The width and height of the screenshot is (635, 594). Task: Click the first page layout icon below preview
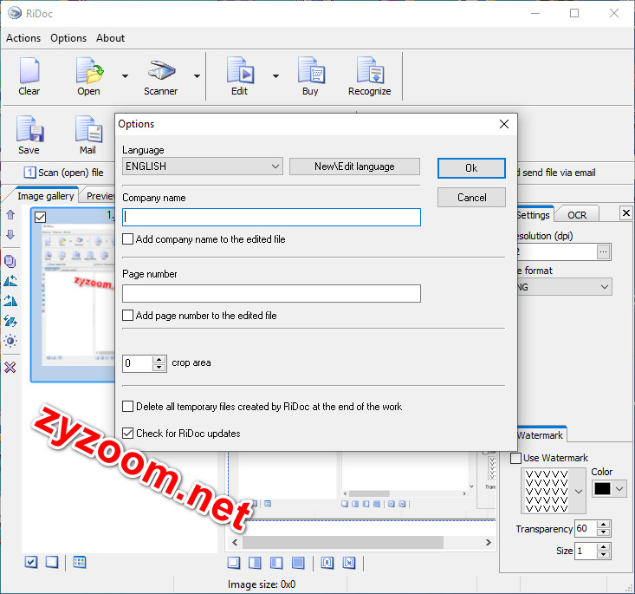(234, 563)
